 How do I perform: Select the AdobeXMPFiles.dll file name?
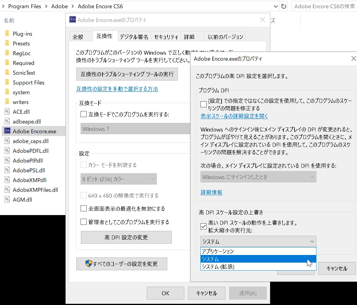point(35,190)
